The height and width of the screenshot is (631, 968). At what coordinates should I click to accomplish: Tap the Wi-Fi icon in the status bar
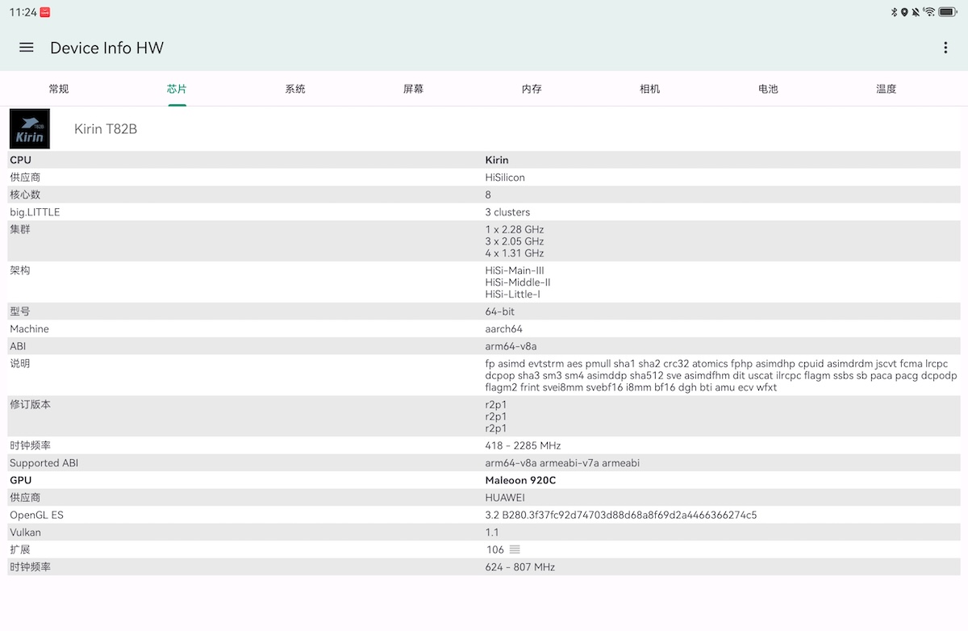(929, 12)
